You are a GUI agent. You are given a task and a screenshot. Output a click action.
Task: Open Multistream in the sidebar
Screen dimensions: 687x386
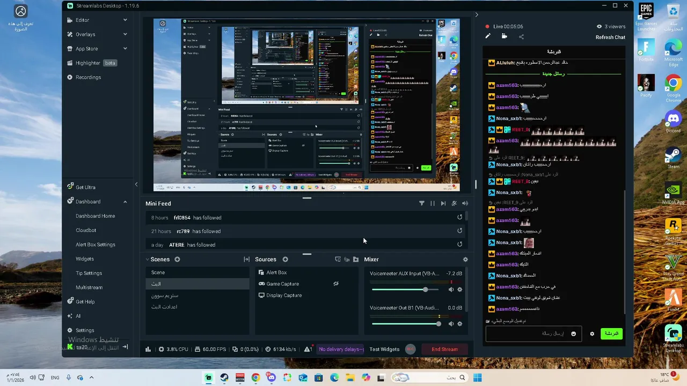(x=89, y=287)
